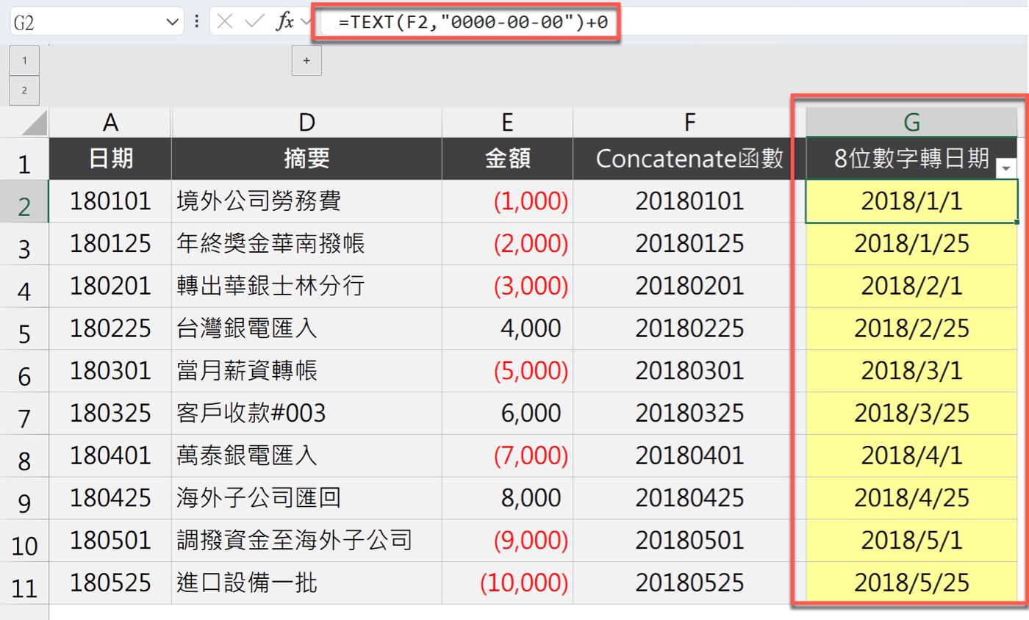Screen dimensions: 1029x620
Task: Select cell with amount 4,000
Action: 507,328
